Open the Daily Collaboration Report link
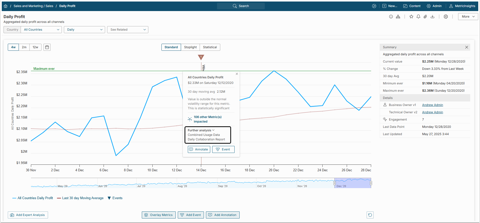This screenshot has width=480, height=223. (x=206, y=139)
